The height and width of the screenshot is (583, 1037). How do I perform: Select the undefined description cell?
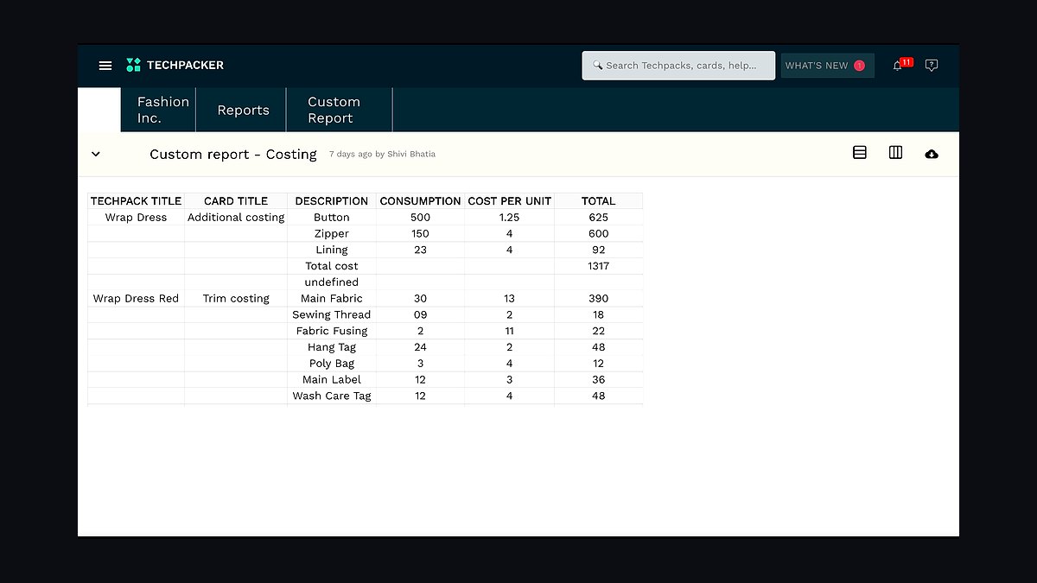(332, 282)
